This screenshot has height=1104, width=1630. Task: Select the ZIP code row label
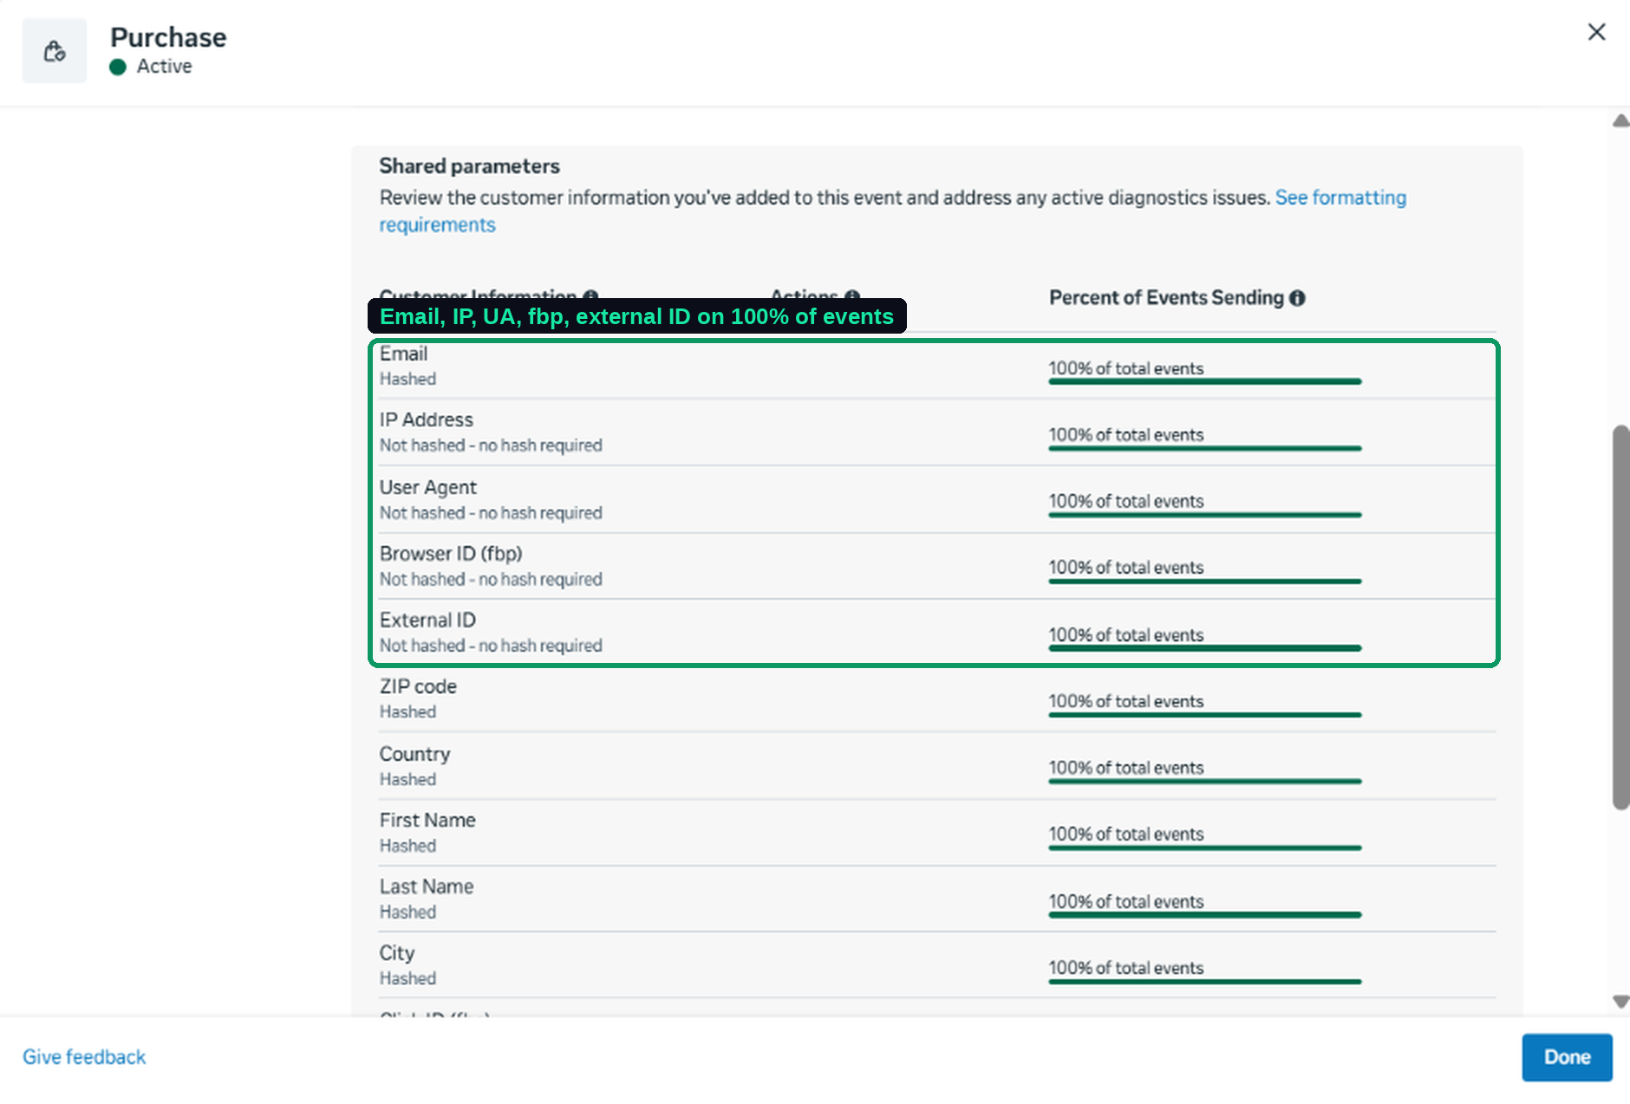(x=418, y=686)
